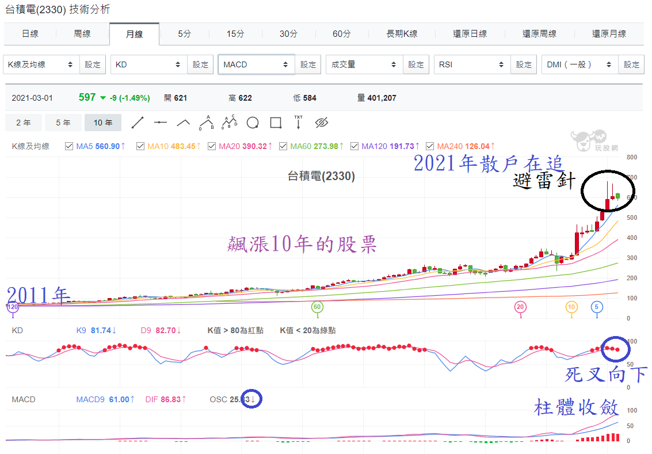Open the MACD indicator dropdown

pos(257,64)
